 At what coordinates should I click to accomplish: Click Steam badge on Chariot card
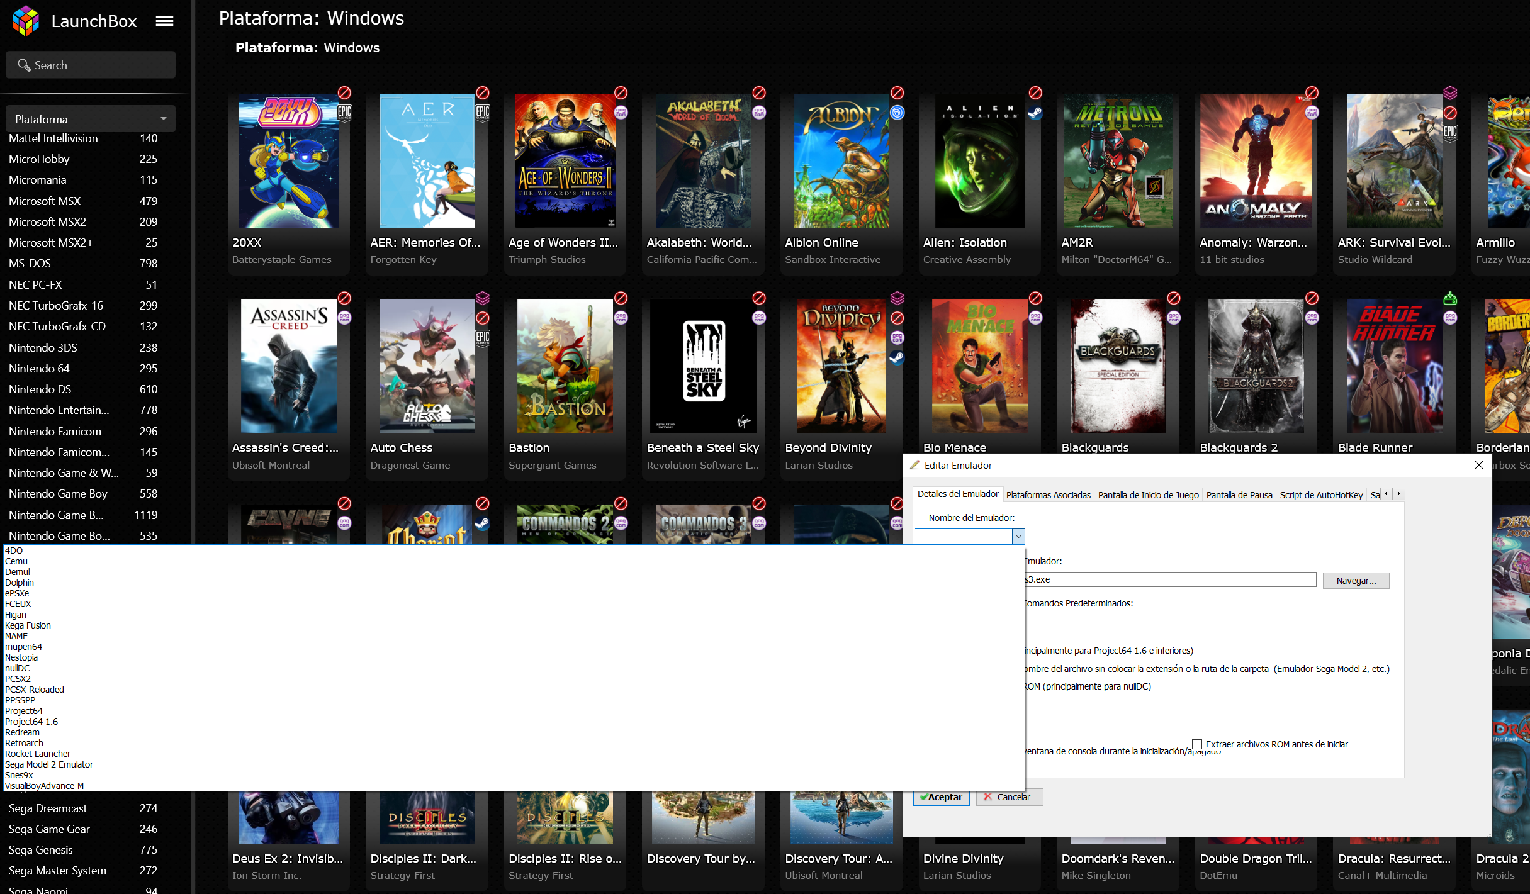click(x=483, y=523)
